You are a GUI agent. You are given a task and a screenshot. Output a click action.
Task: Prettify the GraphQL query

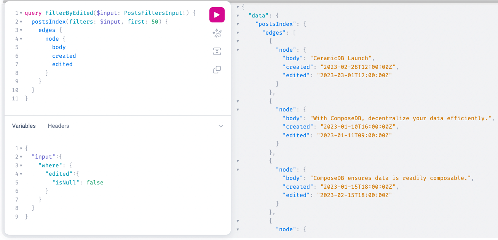(217, 33)
